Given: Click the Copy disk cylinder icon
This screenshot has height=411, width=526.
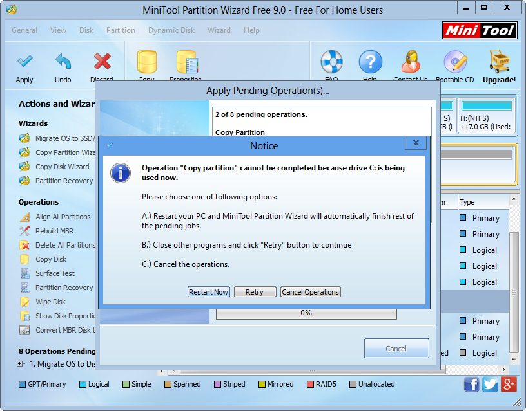Looking at the screenshot, I should click(146, 62).
